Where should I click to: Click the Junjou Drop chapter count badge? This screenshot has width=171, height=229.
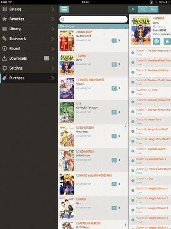(114, 41)
